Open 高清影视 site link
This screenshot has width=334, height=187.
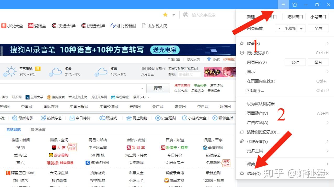[213, 148]
